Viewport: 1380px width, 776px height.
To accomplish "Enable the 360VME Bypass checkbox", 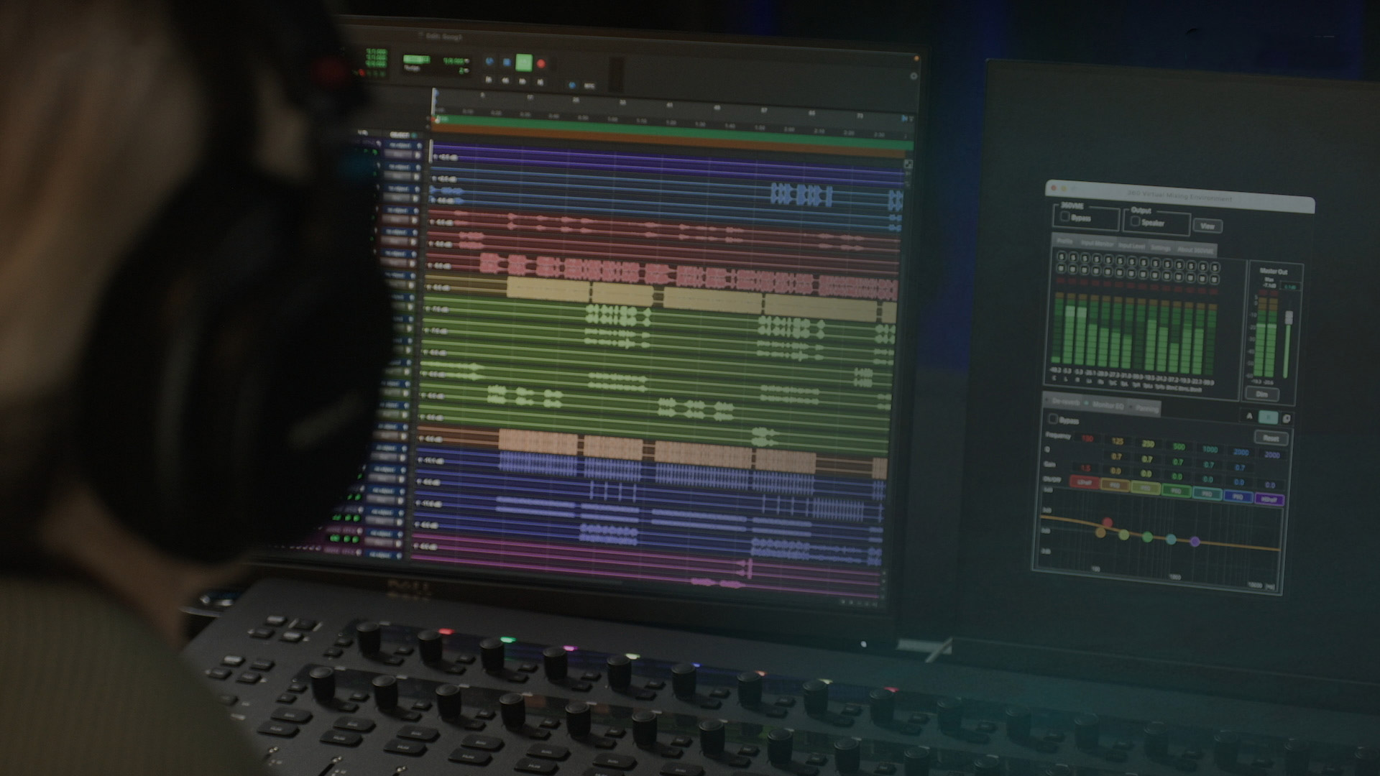I will click(1064, 216).
